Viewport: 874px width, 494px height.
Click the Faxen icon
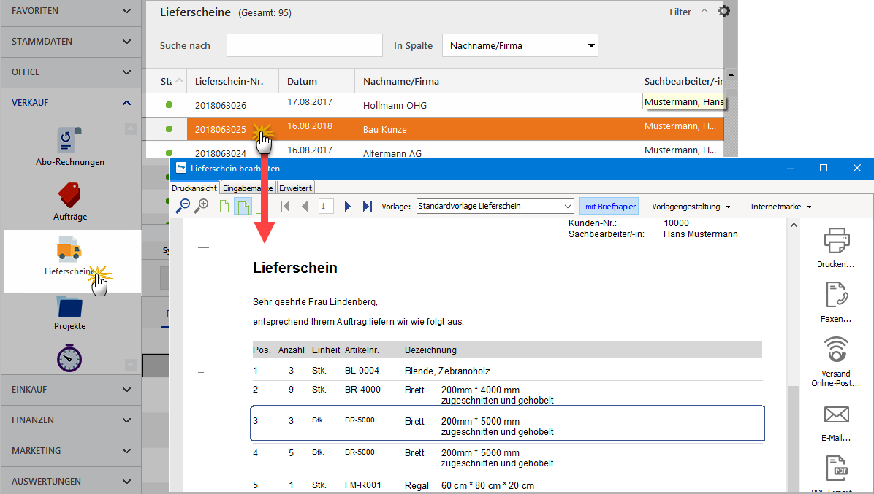tap(836, 295)
